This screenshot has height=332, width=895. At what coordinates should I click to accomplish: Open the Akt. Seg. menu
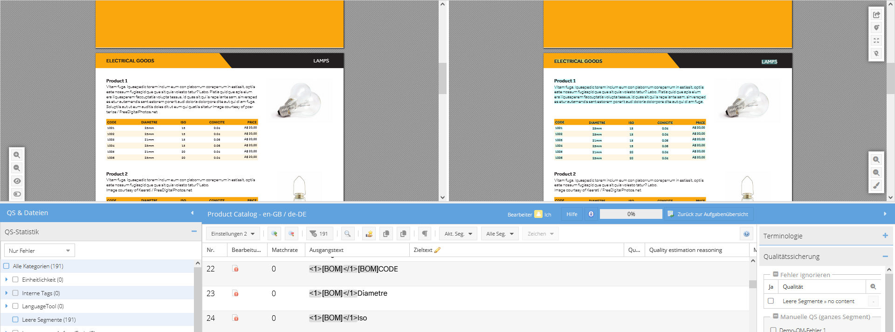458,234
